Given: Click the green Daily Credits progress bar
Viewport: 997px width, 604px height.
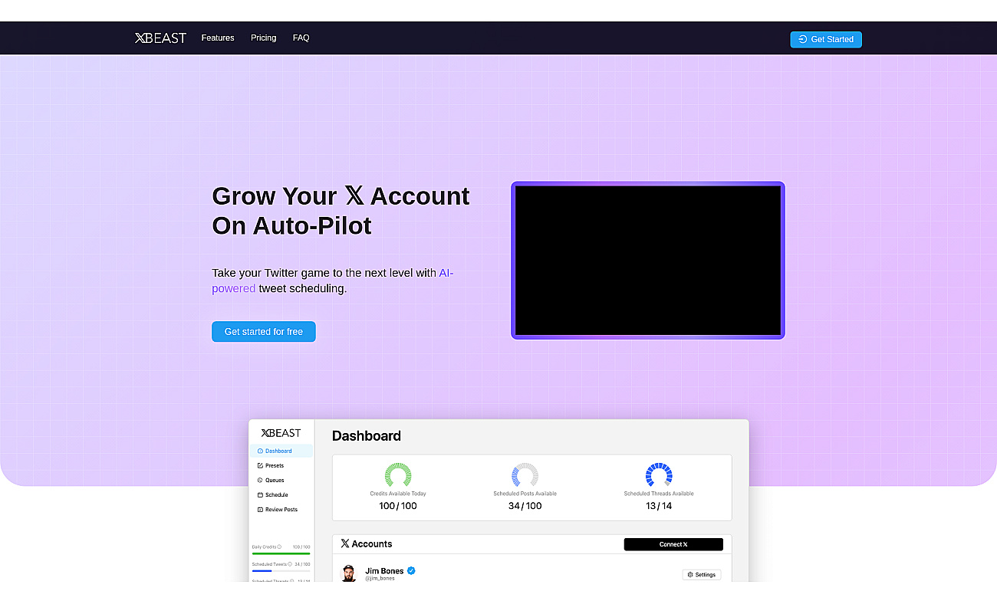Looking at the screenshot, I should coord(281,553).
